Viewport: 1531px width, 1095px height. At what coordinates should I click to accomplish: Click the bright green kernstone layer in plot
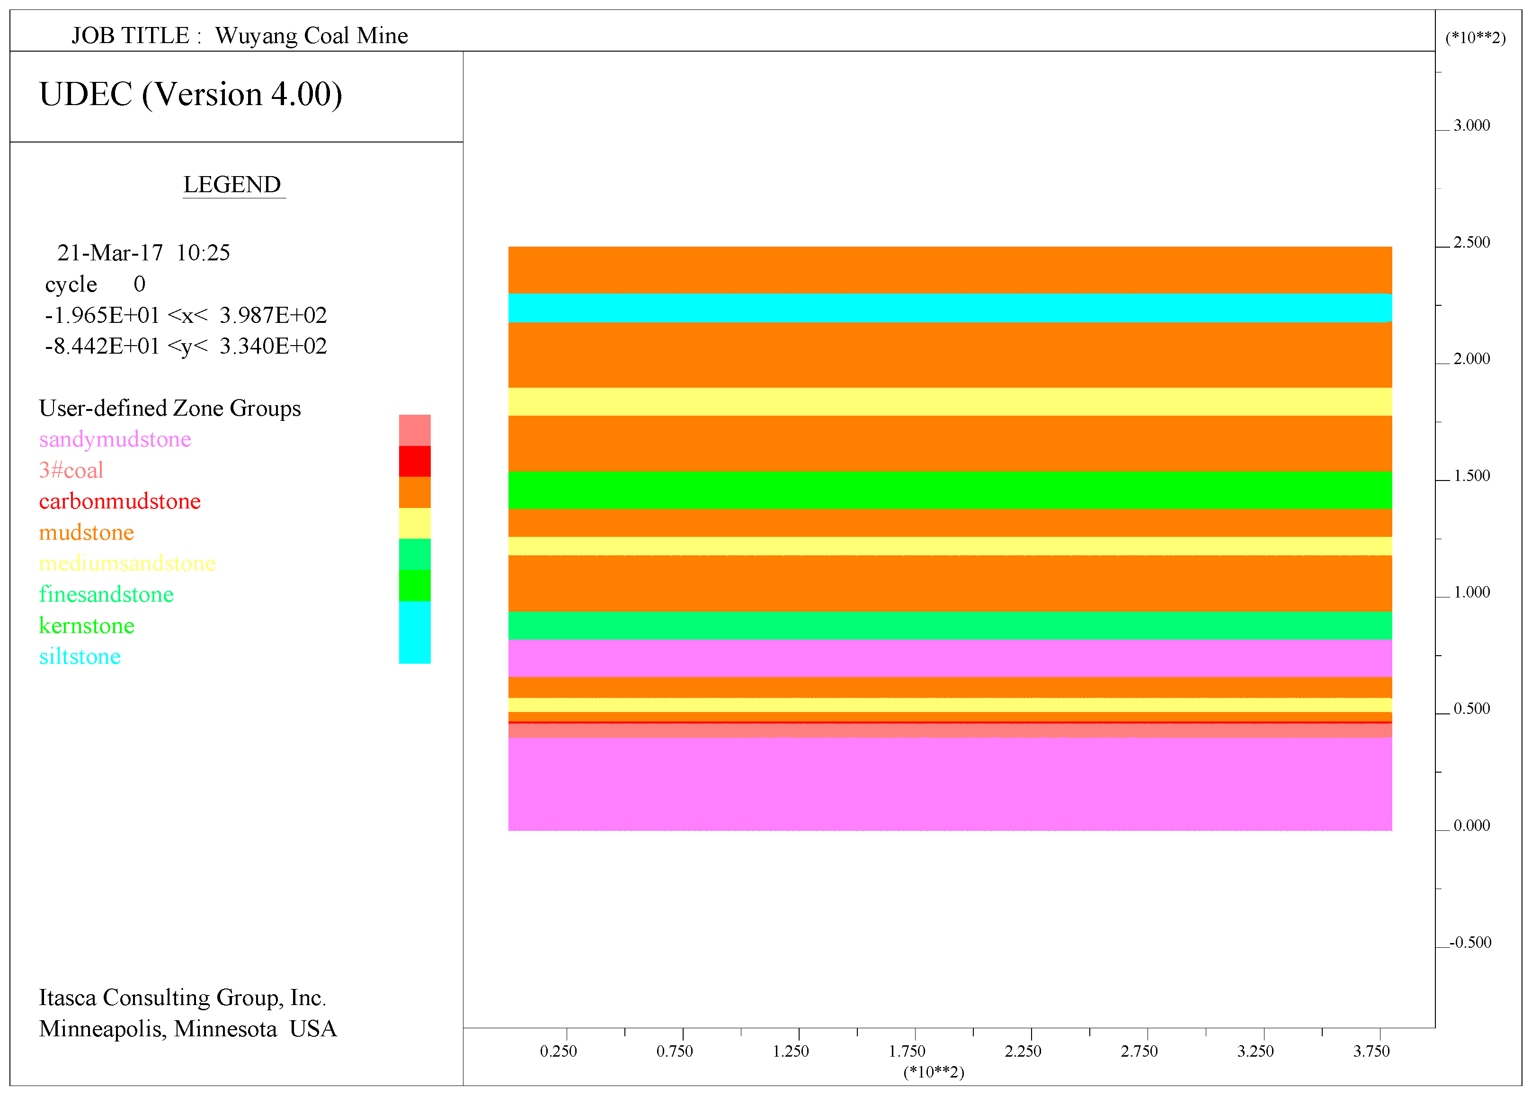pyautogui.click(x=950, y=490)
